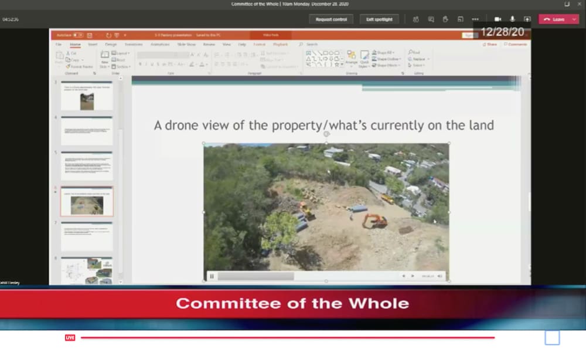Open more actions ellipsis in Teams
The height and width of the screenshot is (349, 586).
(475, 19)
